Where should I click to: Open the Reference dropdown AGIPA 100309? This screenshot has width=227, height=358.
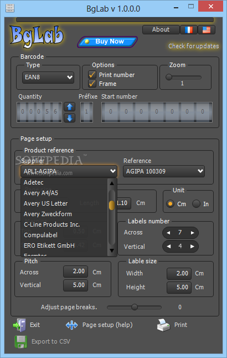click(164, 171)
